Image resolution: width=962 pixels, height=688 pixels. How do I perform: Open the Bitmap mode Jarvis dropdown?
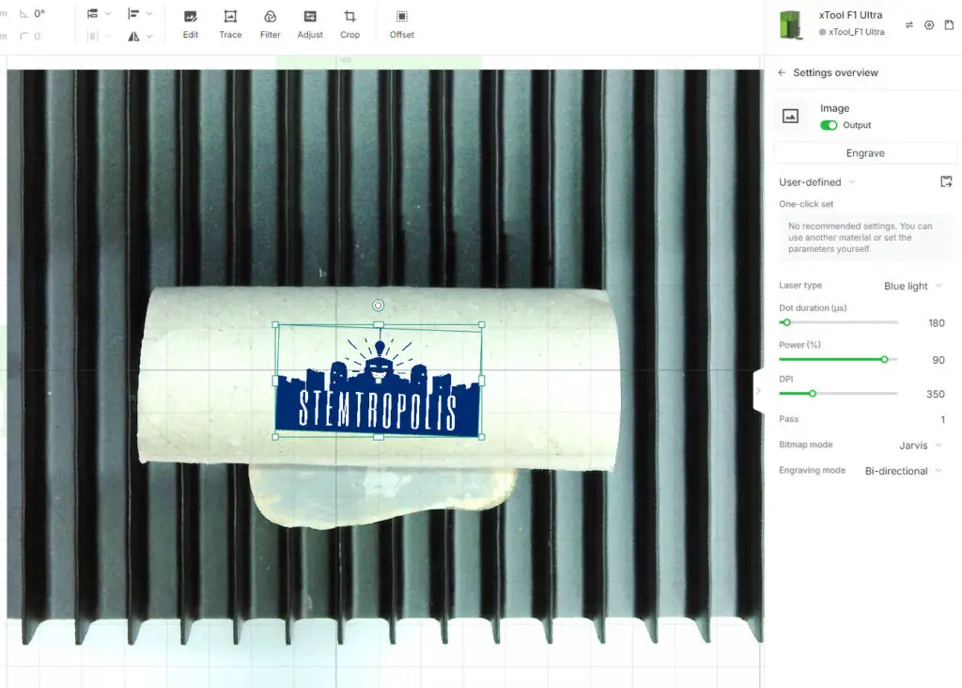pyautogui.click(x=920, y=446)
